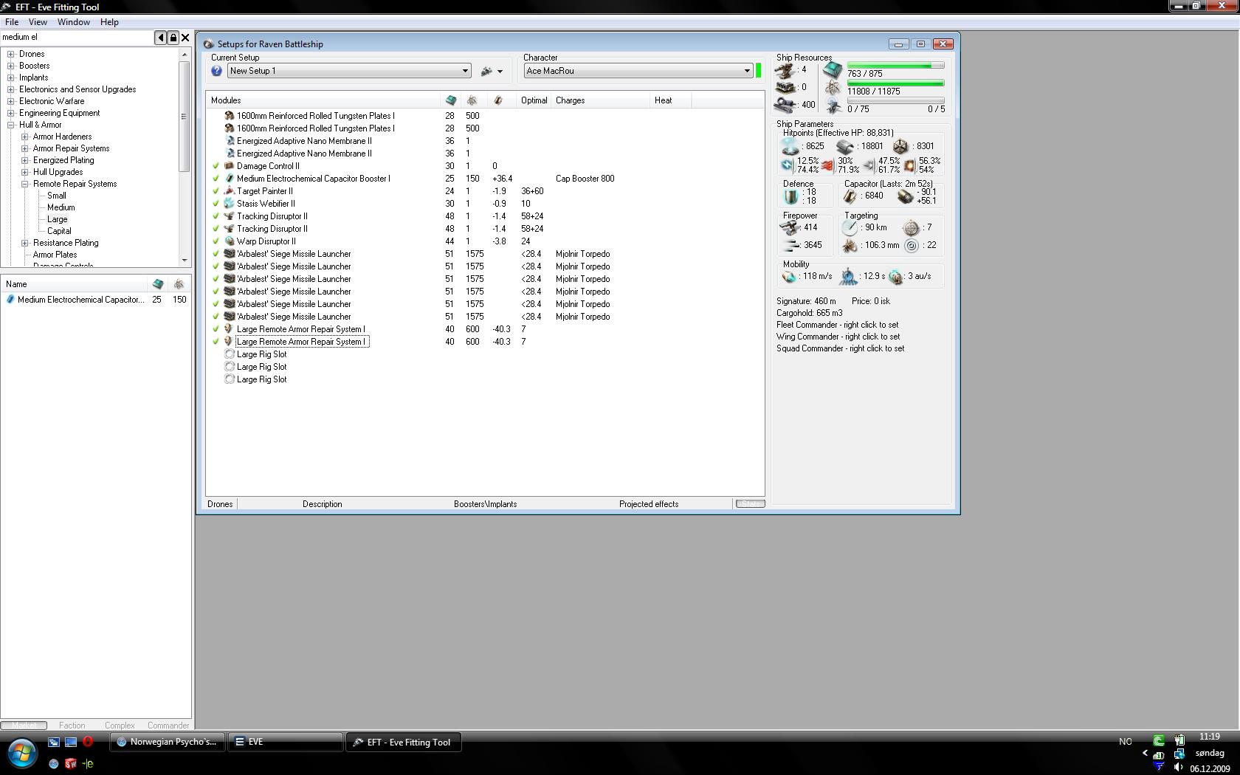Viewport: 1240px width, 775px height.
Task: Toggle the Warp Disruptor II active checkmark
Action: click(x=216, y=241)
